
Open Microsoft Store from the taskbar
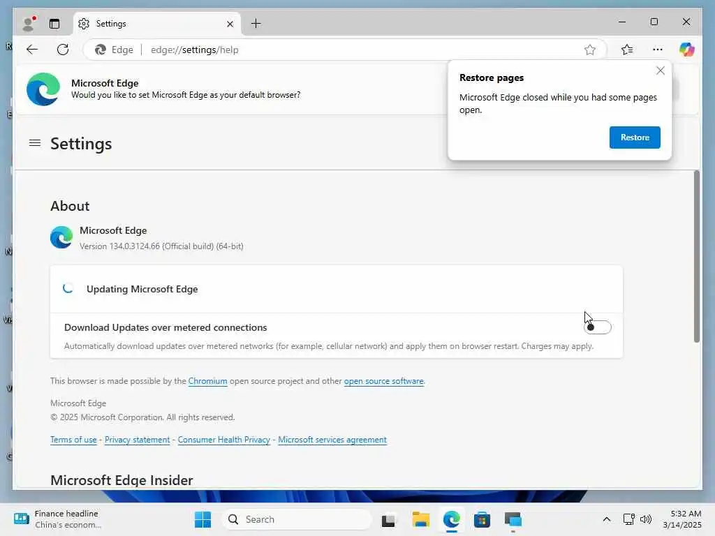tap(482, 519)
